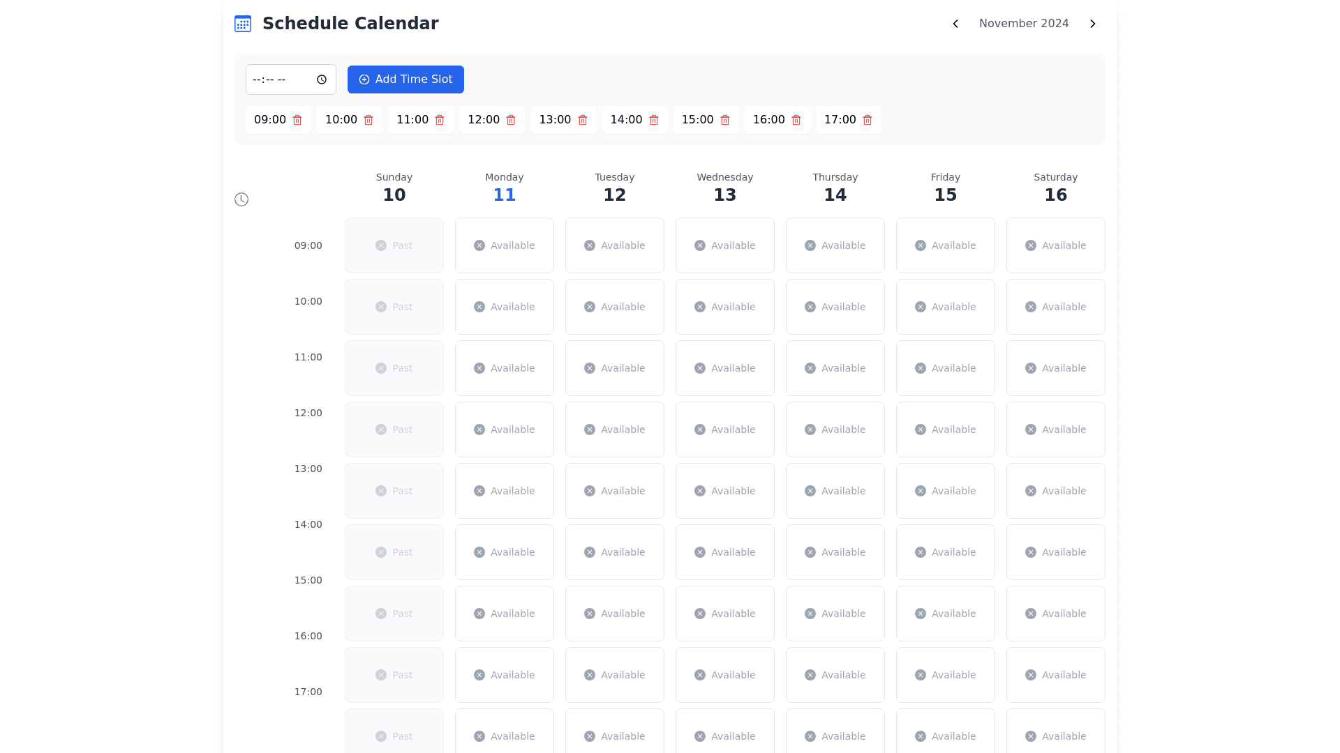Select the Thursday 14 day header
Screen dimensions: 1340x753
coord(835,188)
